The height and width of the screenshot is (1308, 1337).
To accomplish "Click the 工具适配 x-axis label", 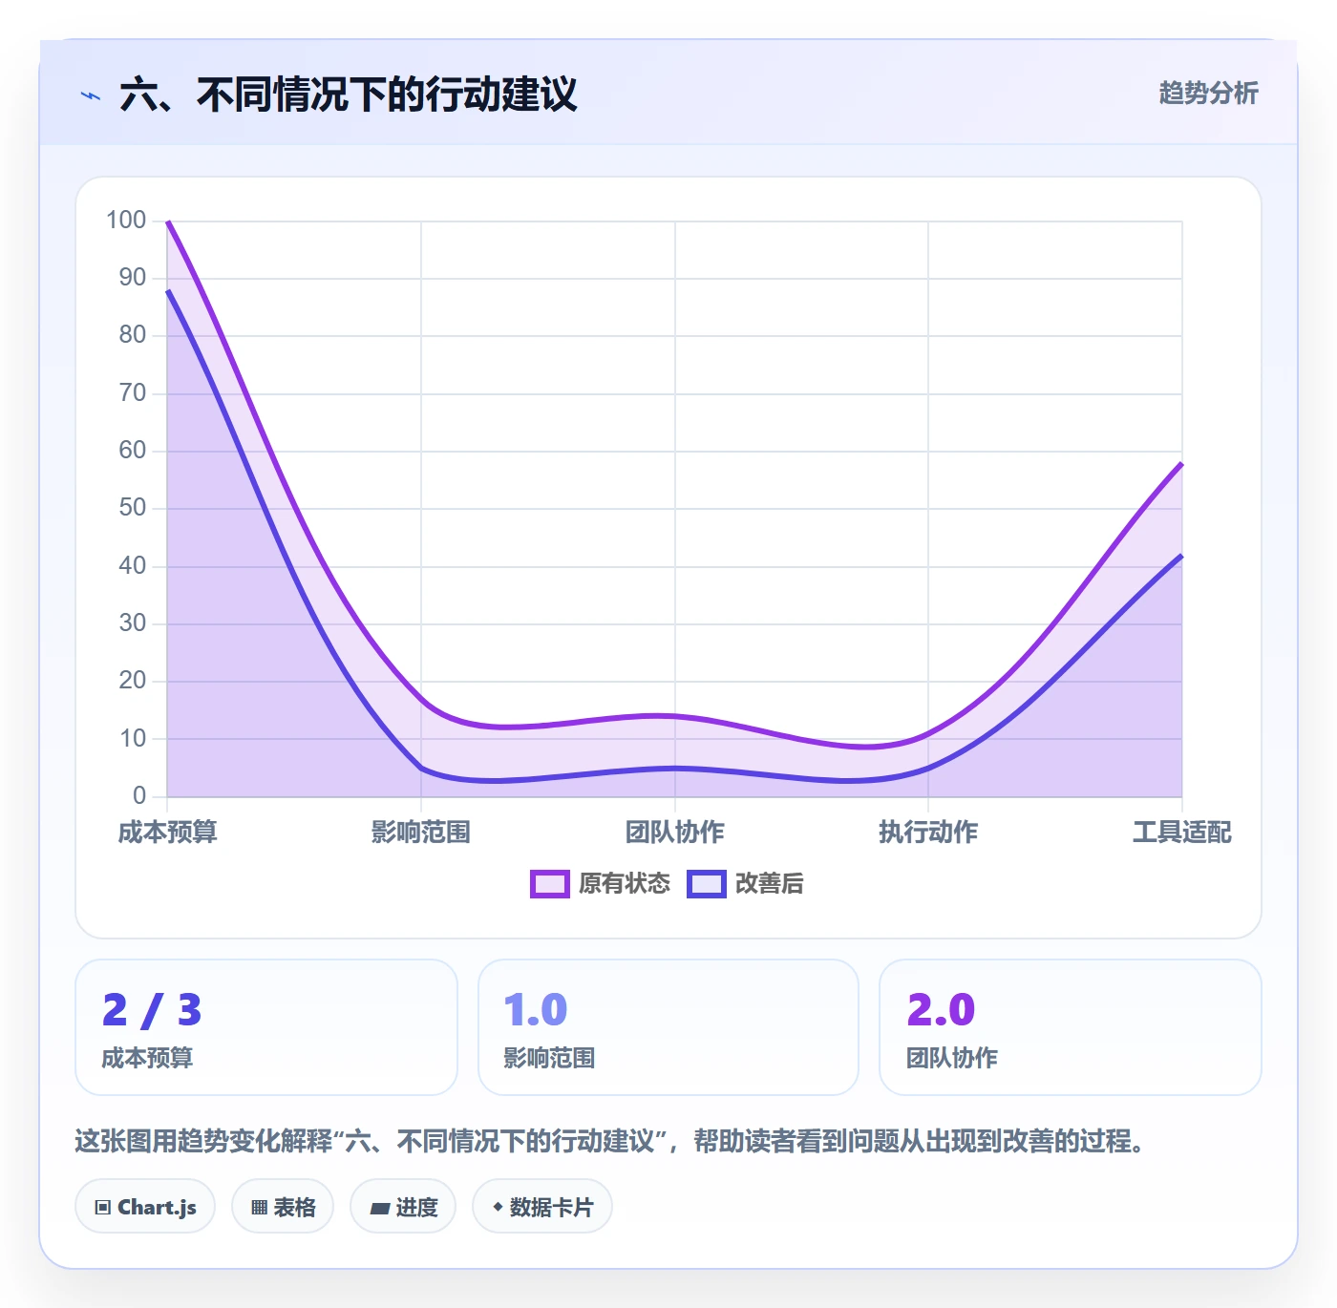I will click(x=1182, y=833).
